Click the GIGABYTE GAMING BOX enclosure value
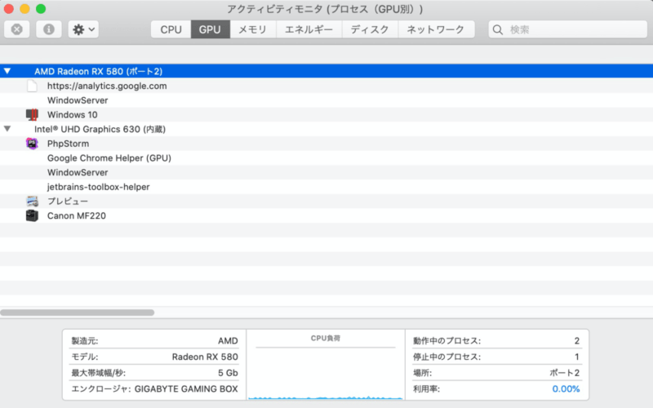This screenshot has width=653, height=408. click(186, 389)
